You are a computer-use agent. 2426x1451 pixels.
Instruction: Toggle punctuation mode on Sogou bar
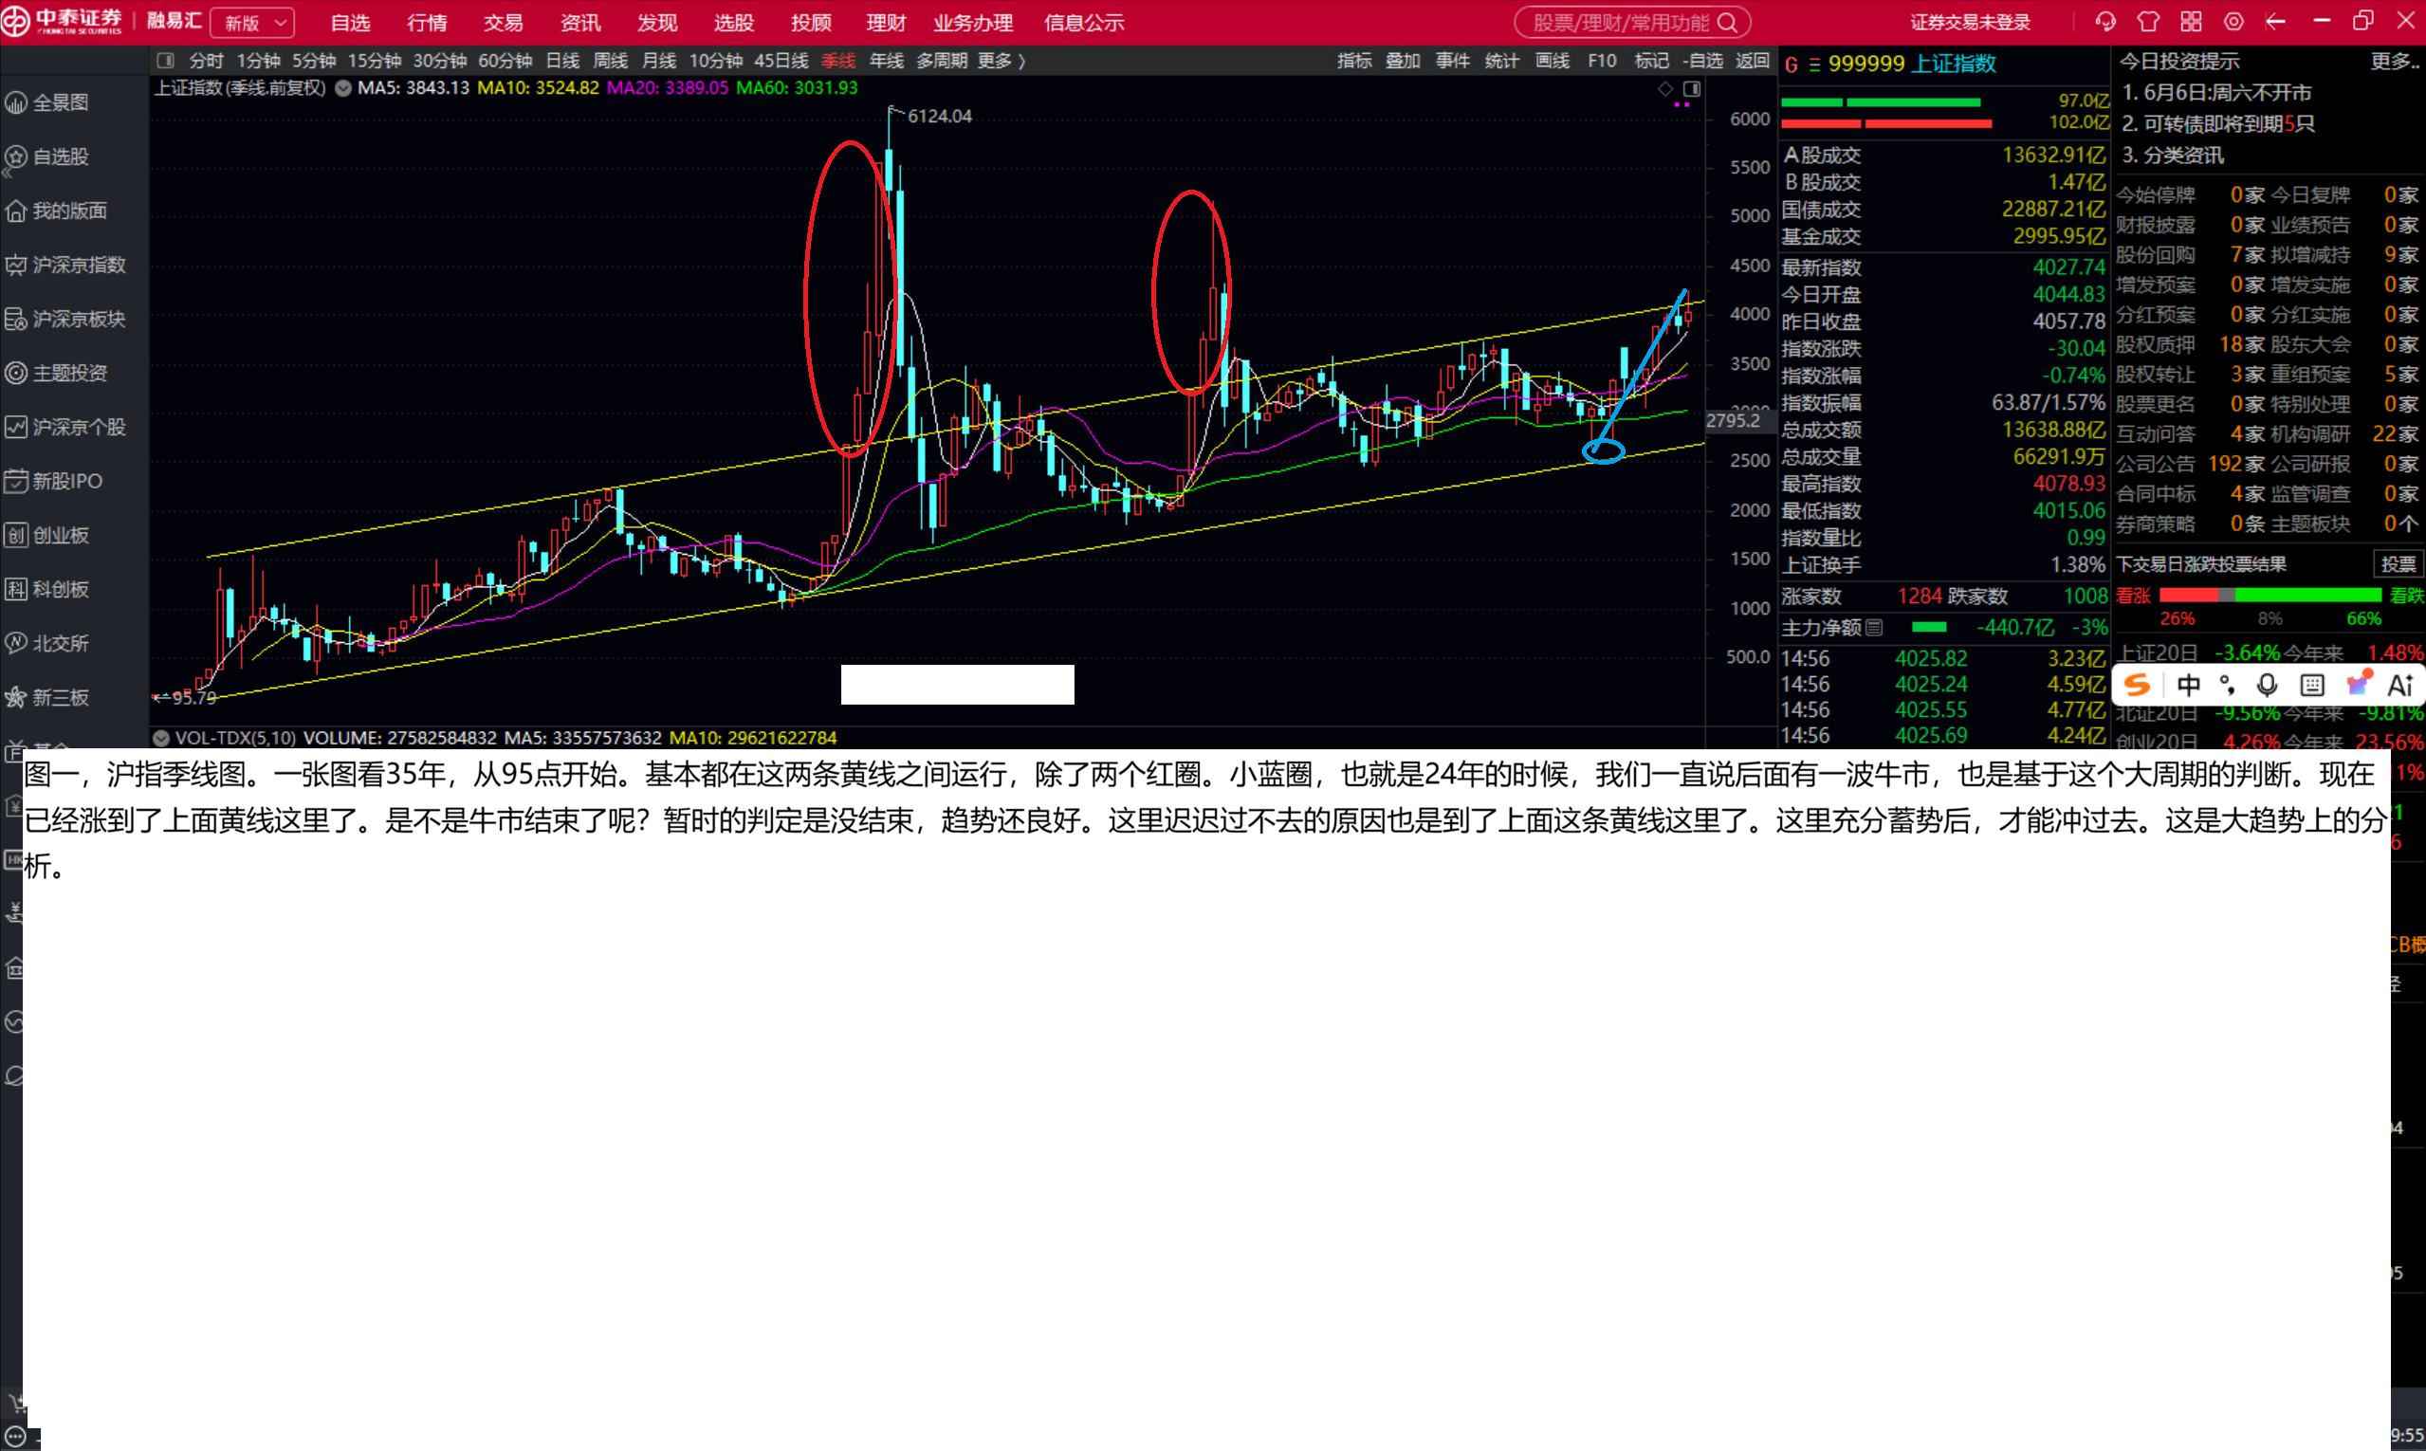point(2228,685)
